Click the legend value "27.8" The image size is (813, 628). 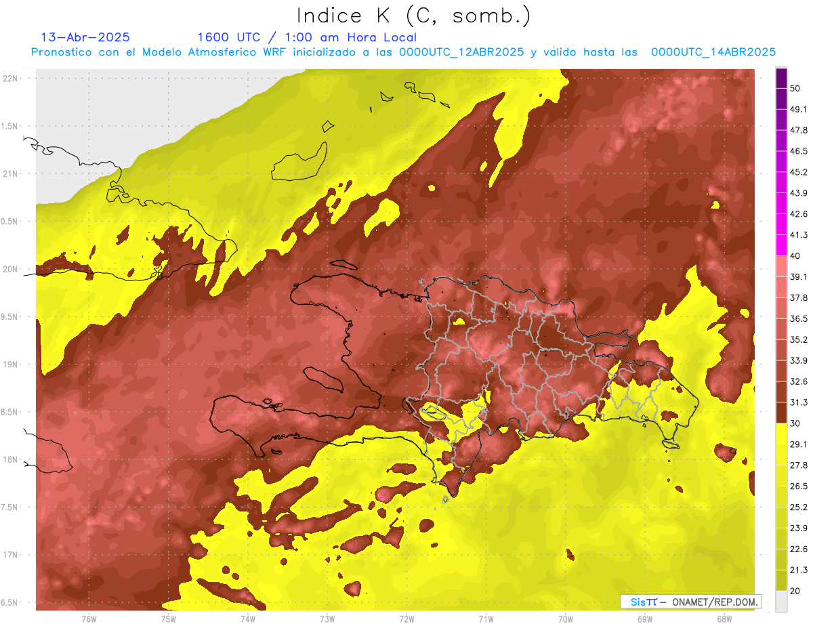pos(799,465)
